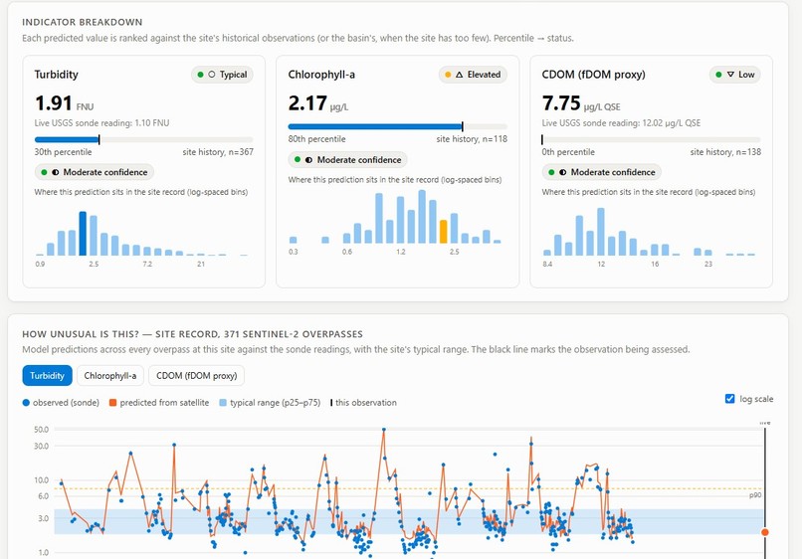
Task: Click the Typical status badge on Turbidity
Action: click(222, 75)
